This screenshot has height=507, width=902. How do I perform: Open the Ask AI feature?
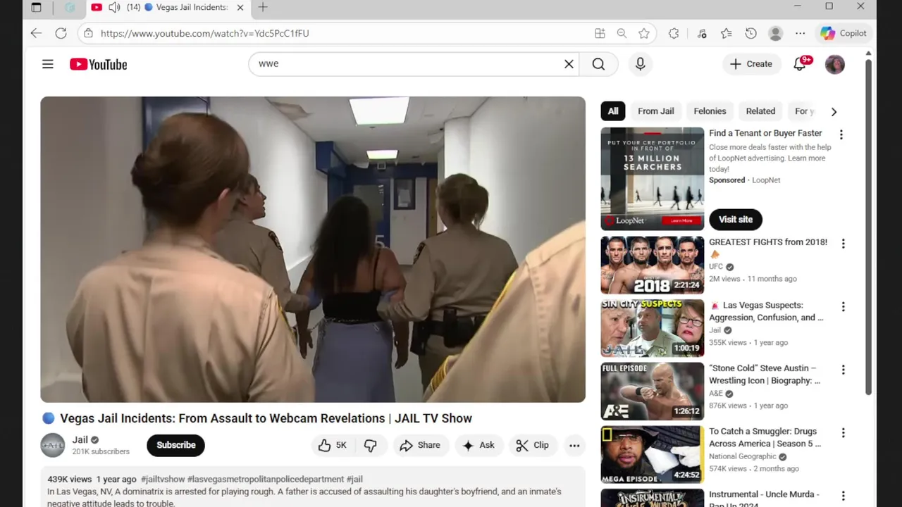pos(478,445)
